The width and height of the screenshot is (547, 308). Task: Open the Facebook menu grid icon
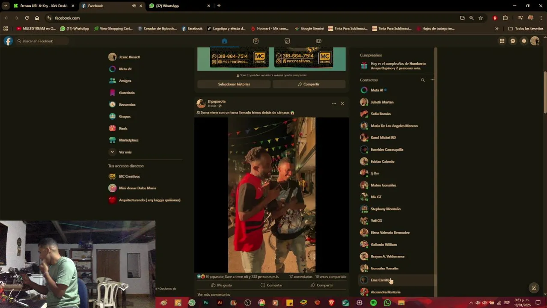pyautogui.click(x=502, y=41)
